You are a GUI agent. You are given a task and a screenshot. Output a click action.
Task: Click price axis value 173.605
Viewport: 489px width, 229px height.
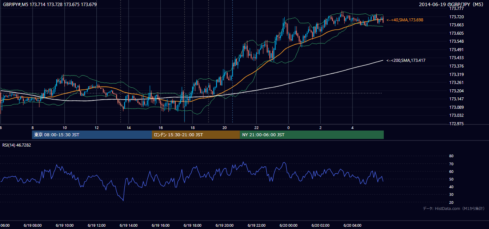(456, 33)
